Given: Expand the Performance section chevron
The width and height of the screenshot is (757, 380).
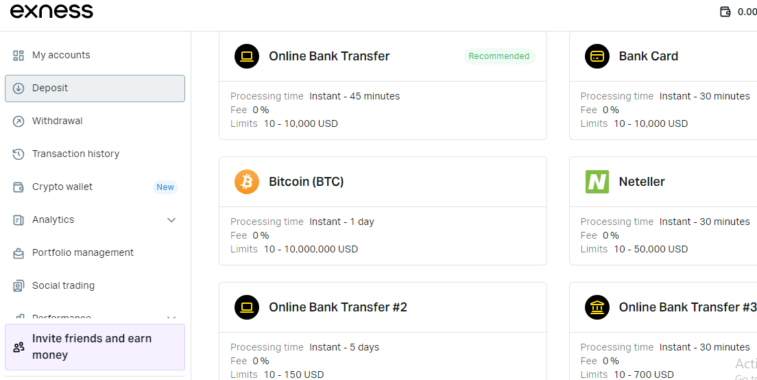Looking at the screenshot, I should point(171,318).
